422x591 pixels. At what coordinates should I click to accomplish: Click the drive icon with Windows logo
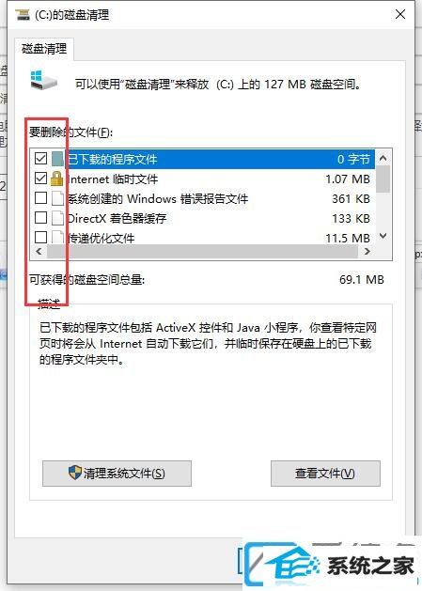coord(44,80)
